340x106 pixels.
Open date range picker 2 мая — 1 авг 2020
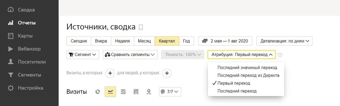tap(225, 41)
